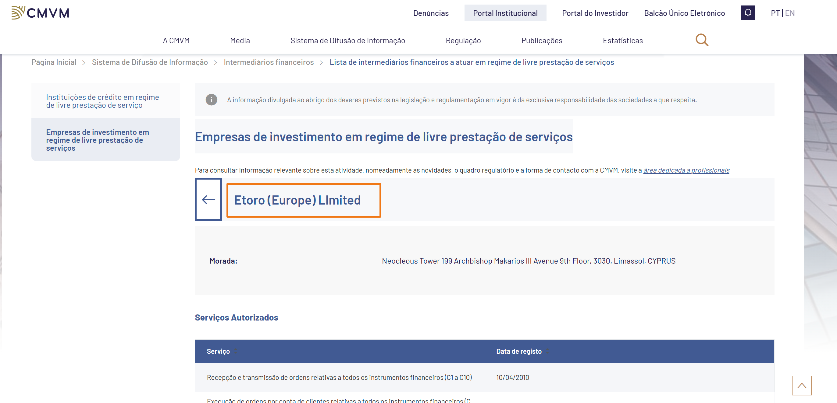Viewport: 837px width, 403px height.
Task: Go to Página Inicial breadcrumb
Action: pyautogui.click(x=54, y=62)
